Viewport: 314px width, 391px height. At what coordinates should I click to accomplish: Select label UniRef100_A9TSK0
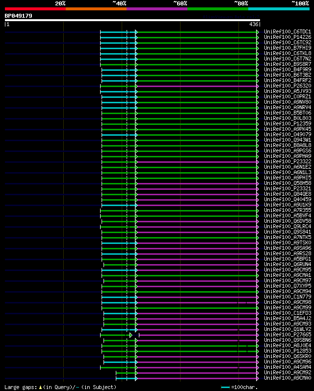(x=288, y=242)
